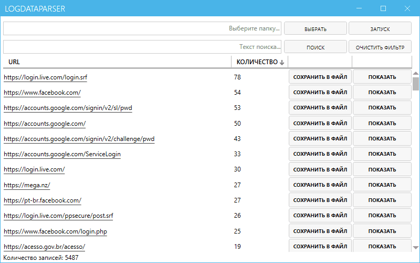
Task: Click the scrollbar down arrow
Action: (415, 248)
